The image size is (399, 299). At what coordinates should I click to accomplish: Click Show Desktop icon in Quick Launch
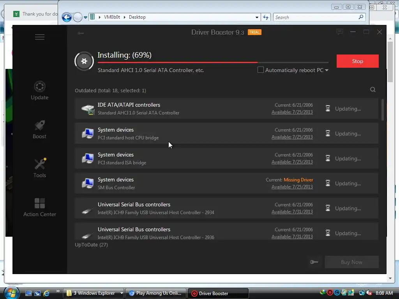(28, 294)
